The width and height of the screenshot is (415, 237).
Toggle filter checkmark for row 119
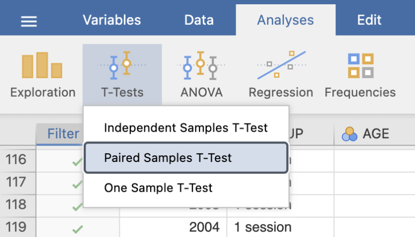(78, 228)
